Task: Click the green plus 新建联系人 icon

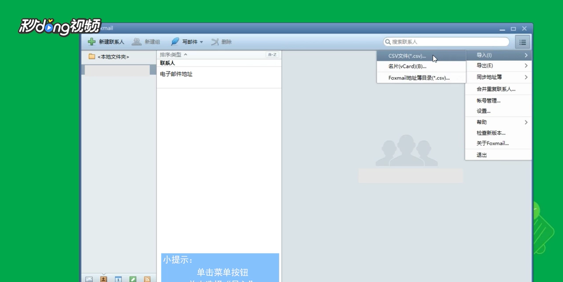Action: pos(92,42)
